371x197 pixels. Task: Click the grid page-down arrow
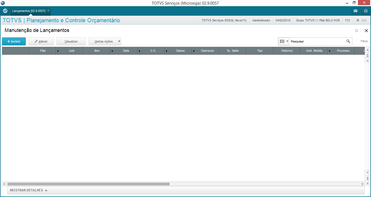coord(367,178)
